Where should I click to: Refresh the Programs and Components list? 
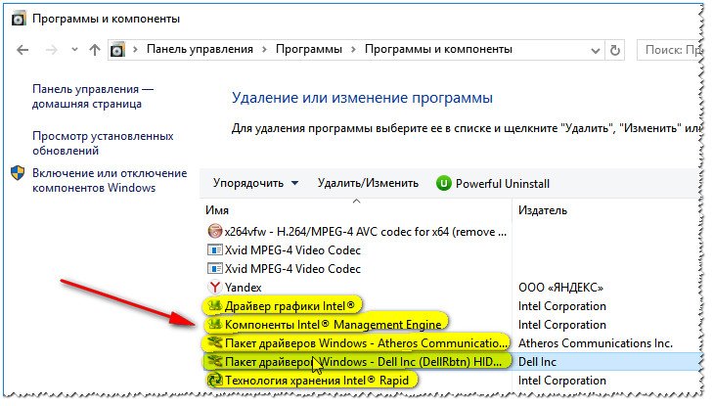point(614,49)
